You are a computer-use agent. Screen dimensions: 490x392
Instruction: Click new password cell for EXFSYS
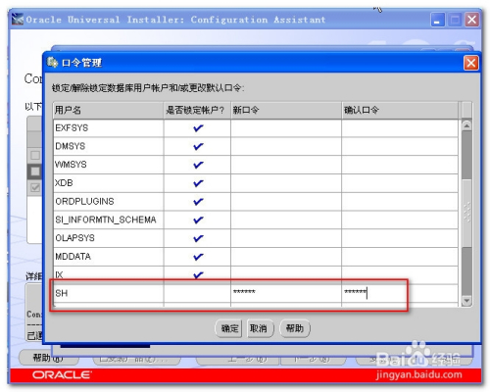(x=286, y=128)
